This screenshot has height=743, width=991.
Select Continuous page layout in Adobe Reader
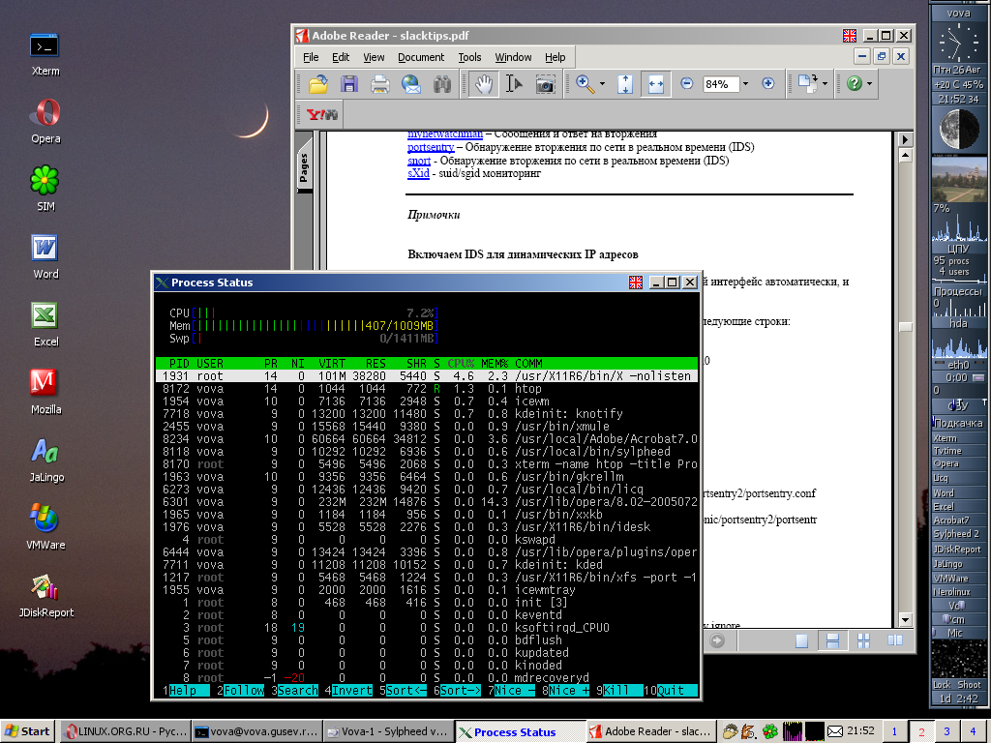pyautogui.click(x=833, y=640)
